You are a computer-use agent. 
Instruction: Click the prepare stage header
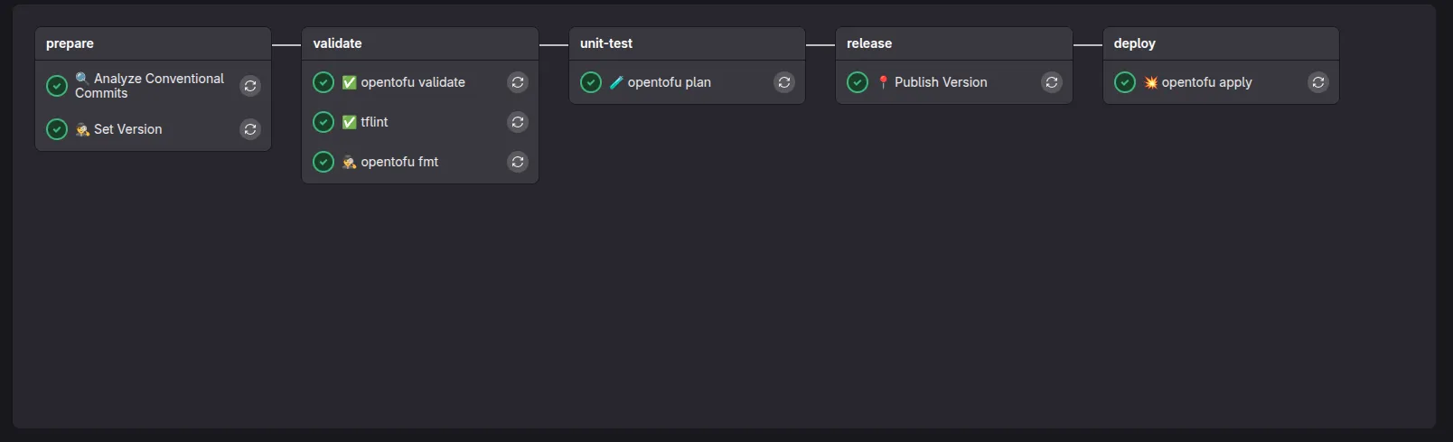point(70,43)
